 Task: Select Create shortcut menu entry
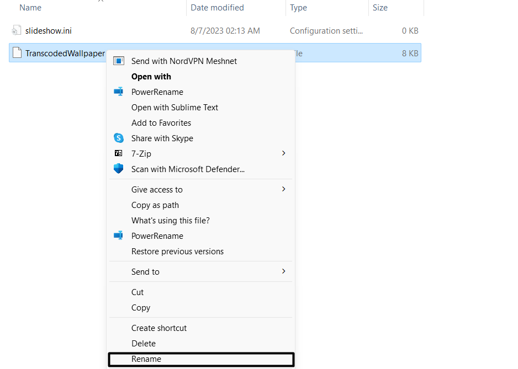[x=158, y=328]
